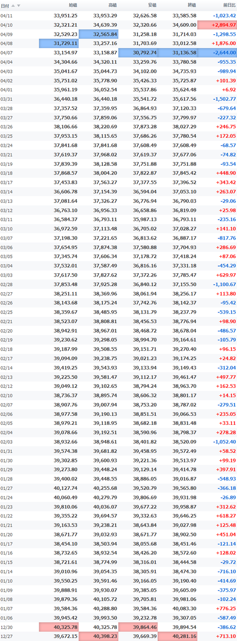Click the close value 37,396.52
237x641 pixels.
184,182
